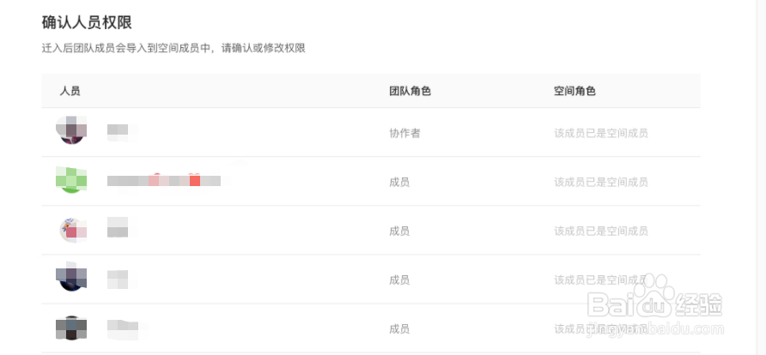Click the Baidu 经验 watermark text
The width and height of the screenshot is (766, 355).
[699, 304]
